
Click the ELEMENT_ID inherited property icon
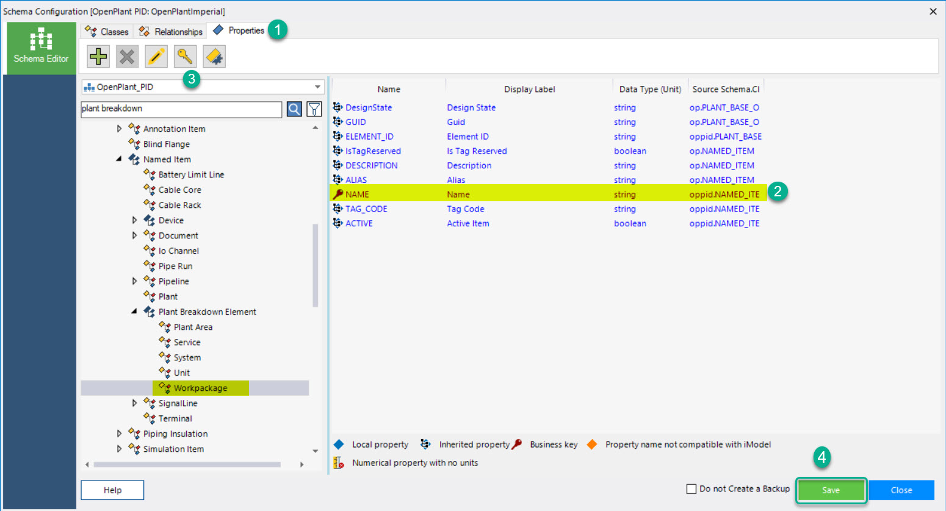338,137
